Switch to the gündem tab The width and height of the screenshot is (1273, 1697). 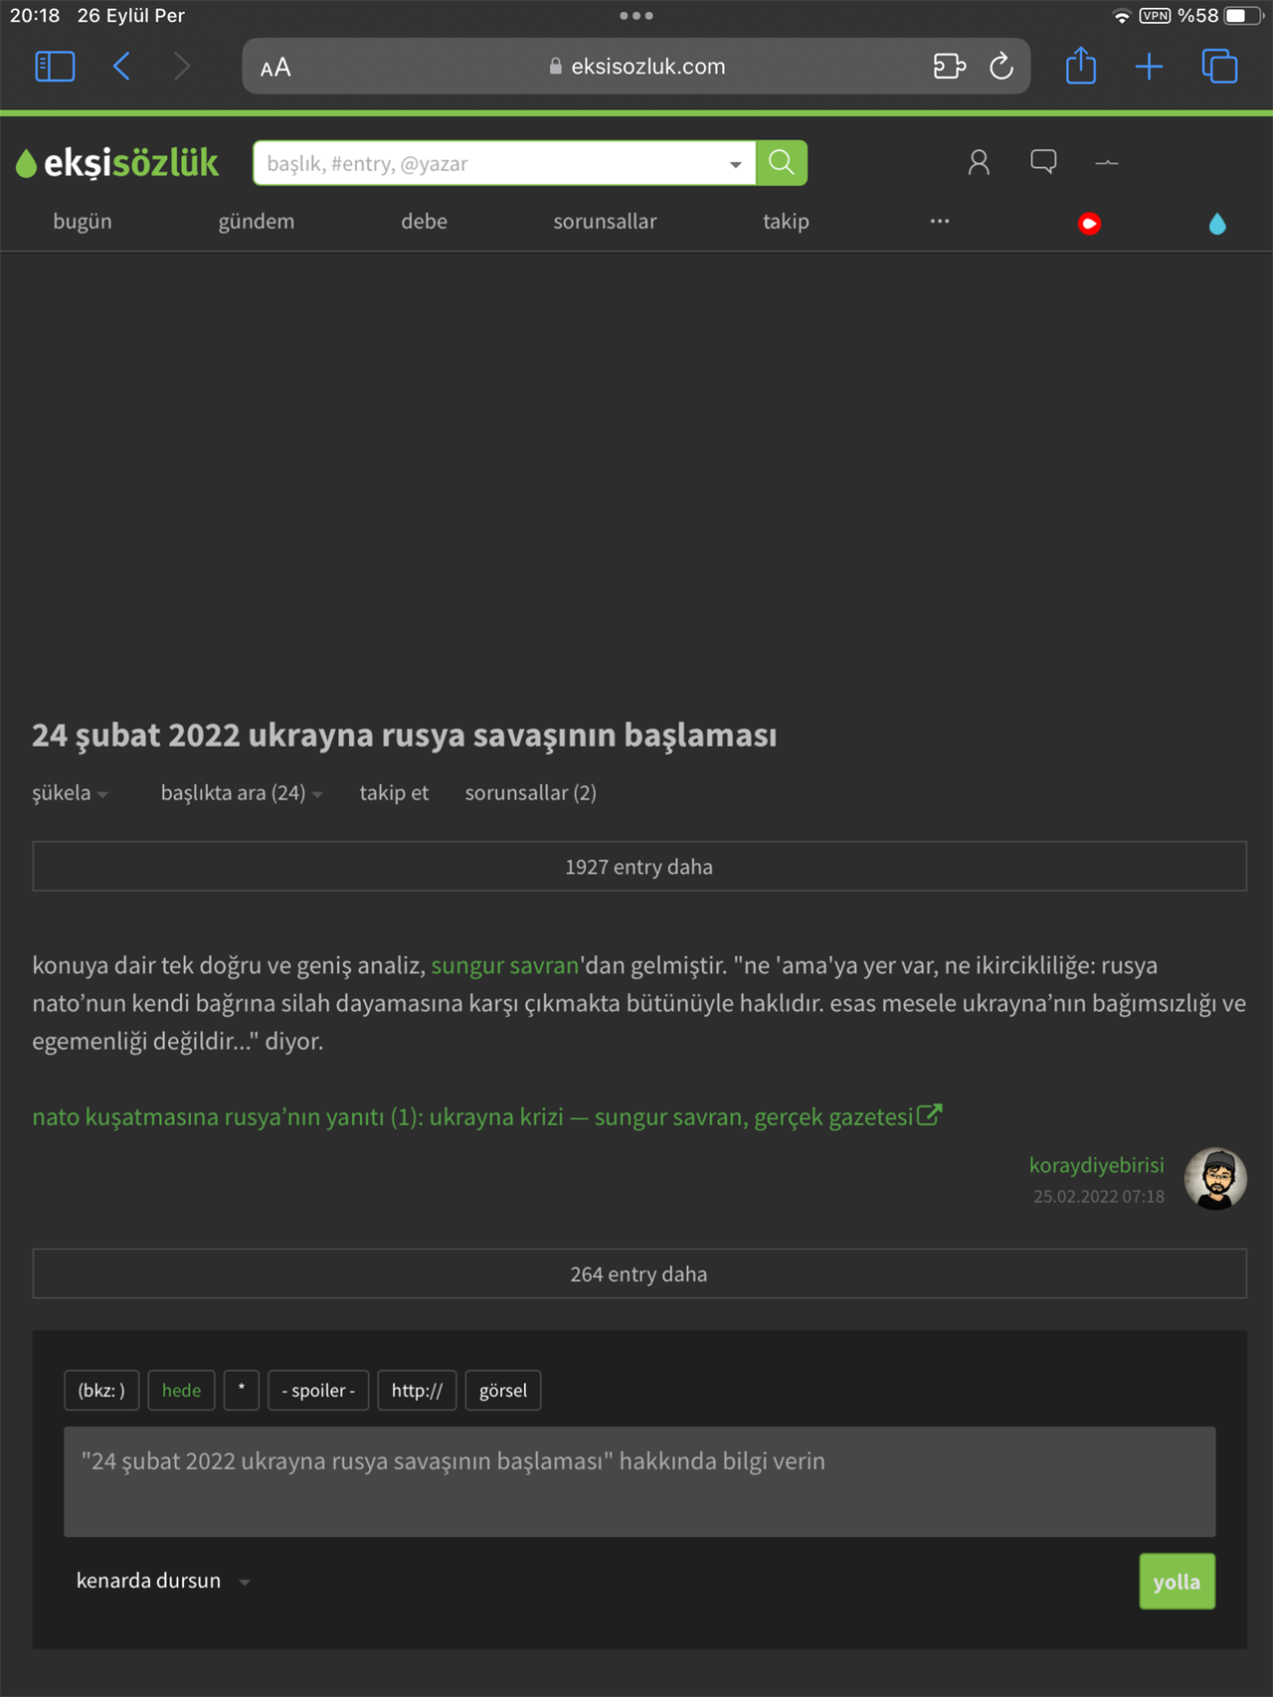pyautogui.click(x=256, y=222)
